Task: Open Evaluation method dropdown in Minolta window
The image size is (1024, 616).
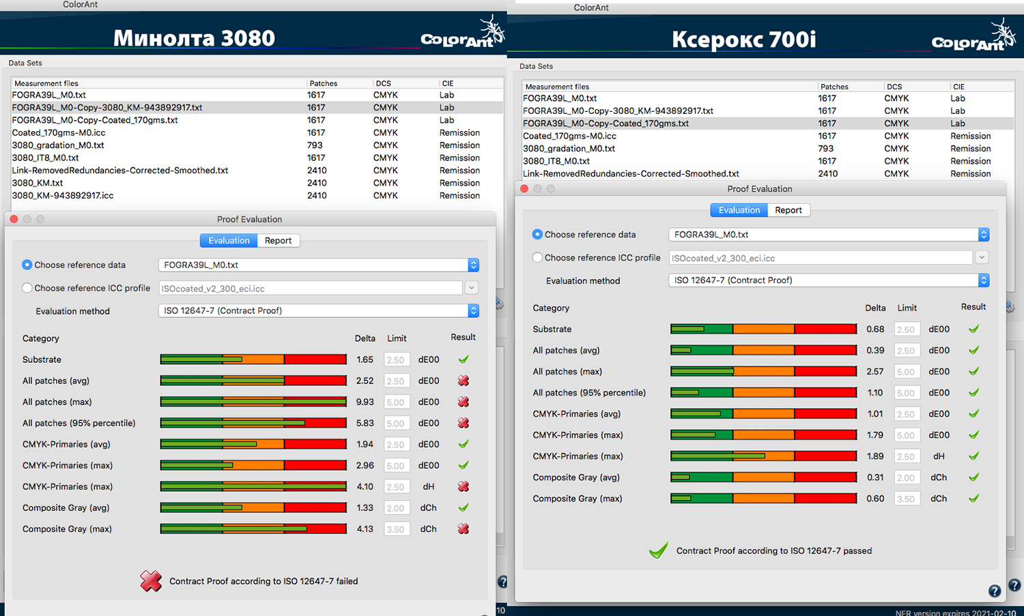Action: [318, 310]
